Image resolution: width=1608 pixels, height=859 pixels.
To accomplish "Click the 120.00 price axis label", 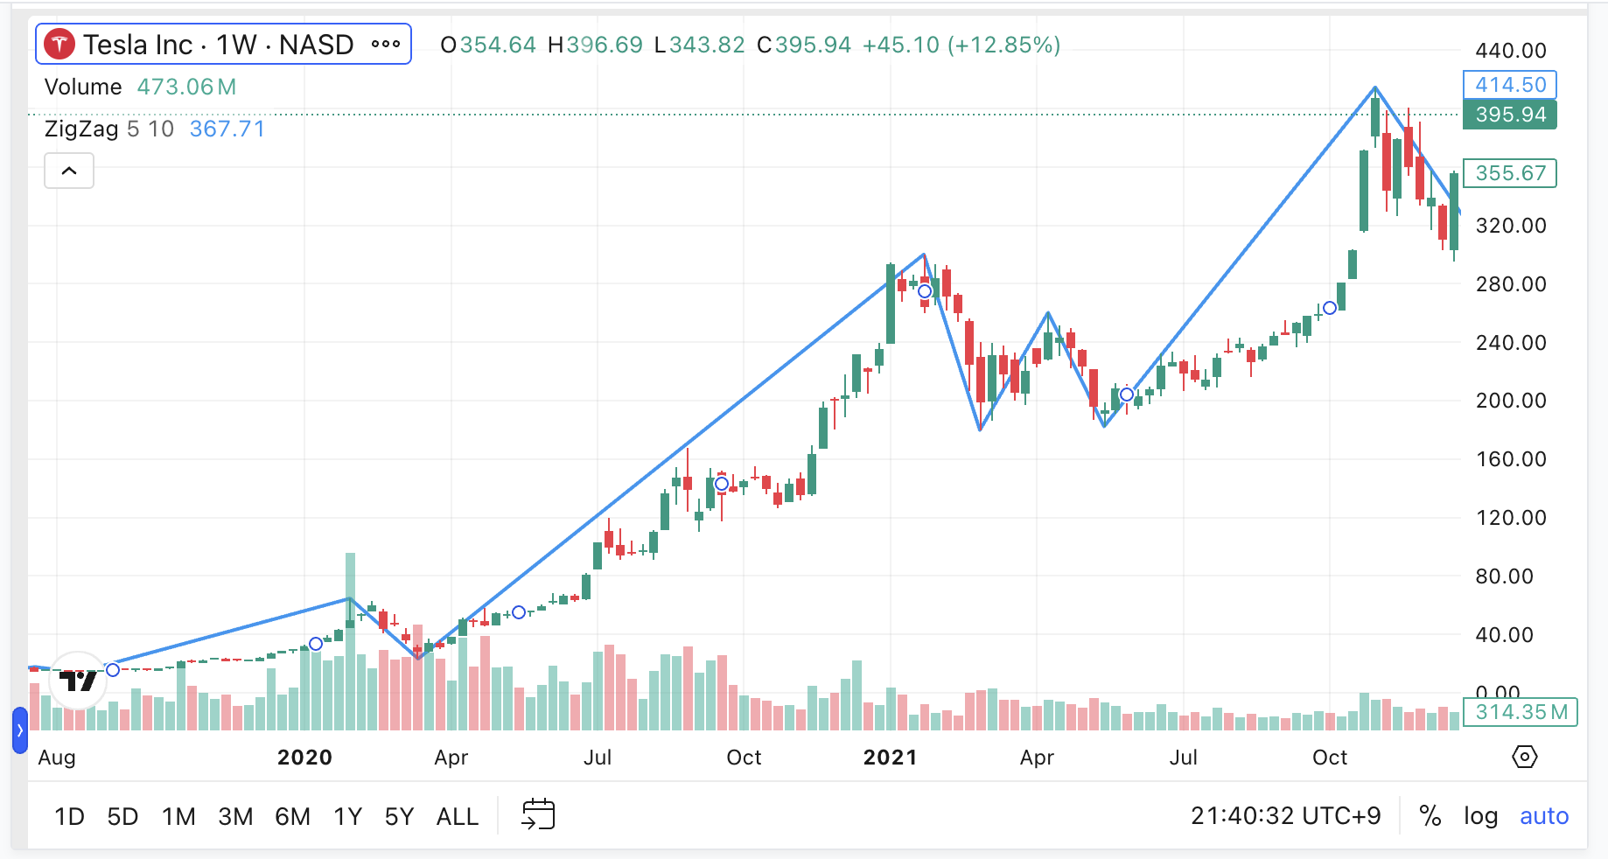I will pyautogui.click(x=1511, y=518).
